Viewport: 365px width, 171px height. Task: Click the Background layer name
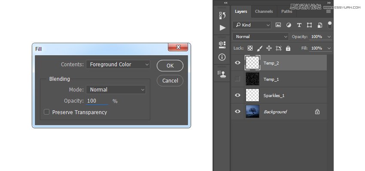[275, 112]
